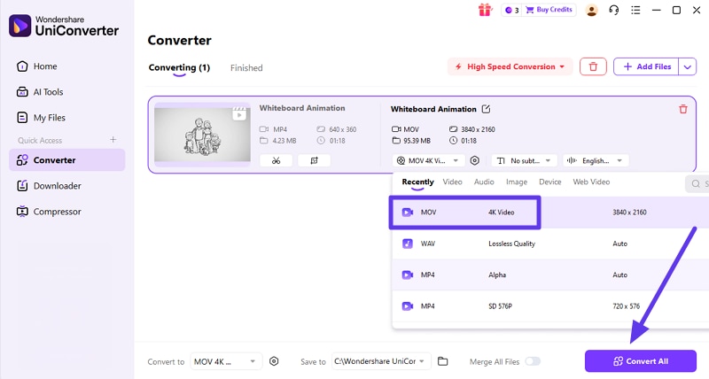Select the Web Video format tab
Image resolution: width=709 pixels, height=379 pixels.
(x=591, y=182)
